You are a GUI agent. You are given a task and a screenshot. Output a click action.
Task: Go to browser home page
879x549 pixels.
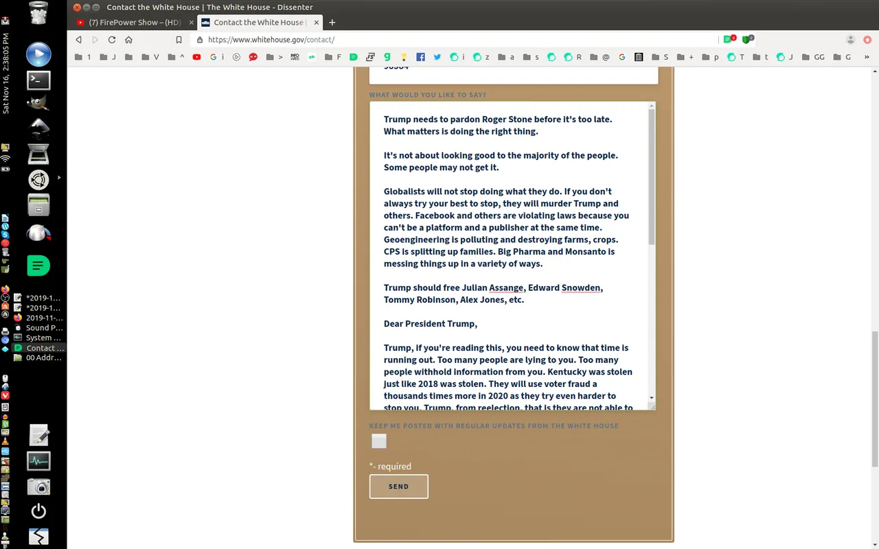[128, 40]
